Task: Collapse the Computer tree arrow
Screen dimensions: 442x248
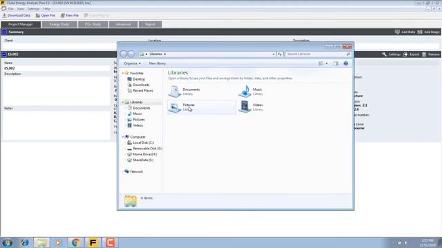Action: [x=123, y=137]
